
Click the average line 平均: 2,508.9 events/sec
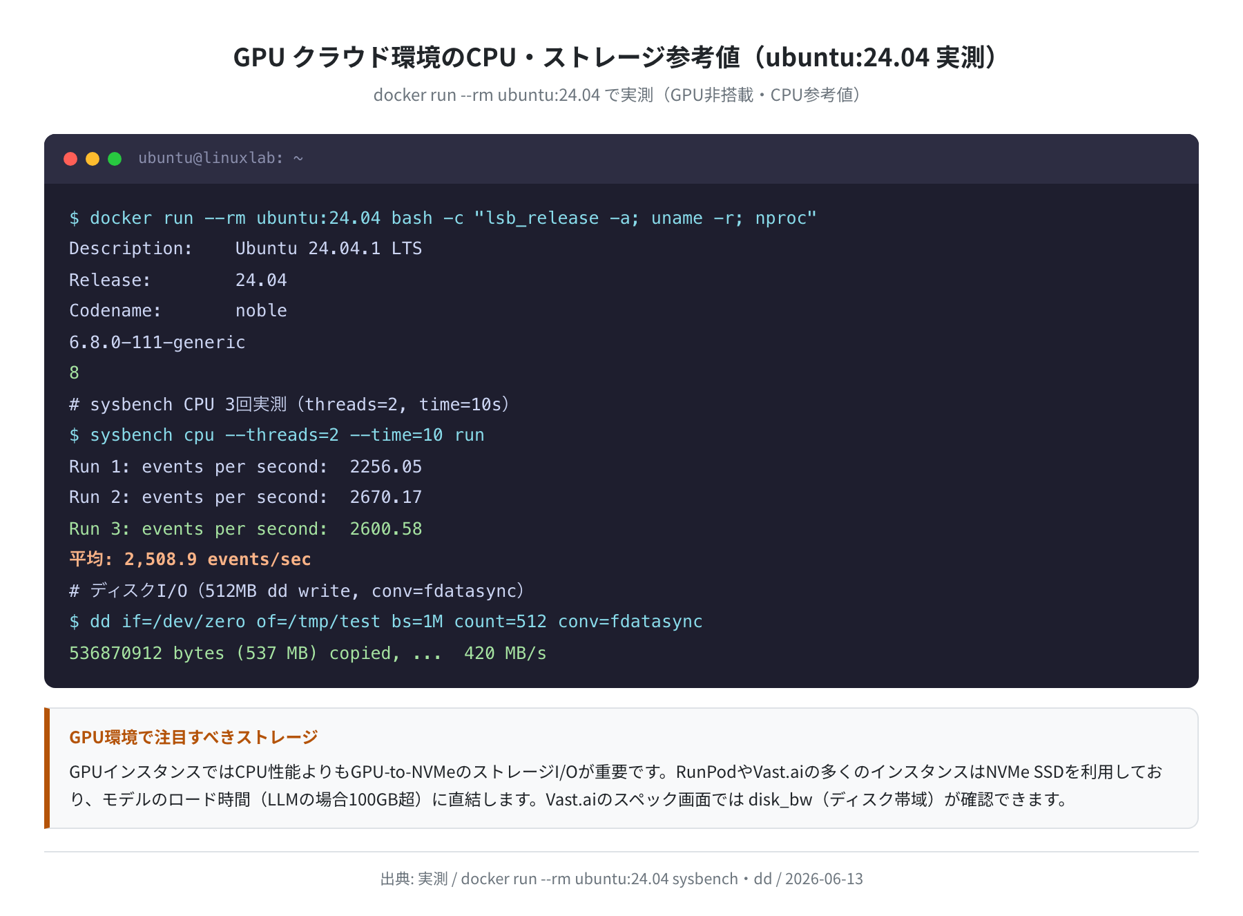coord(190,560)
